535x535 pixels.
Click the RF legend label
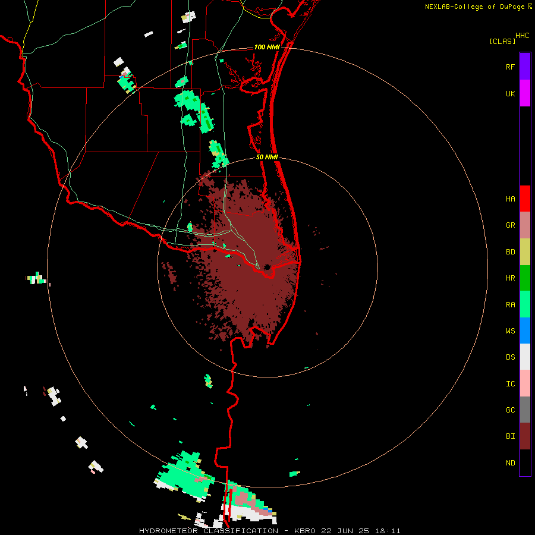tap(510, 67)
